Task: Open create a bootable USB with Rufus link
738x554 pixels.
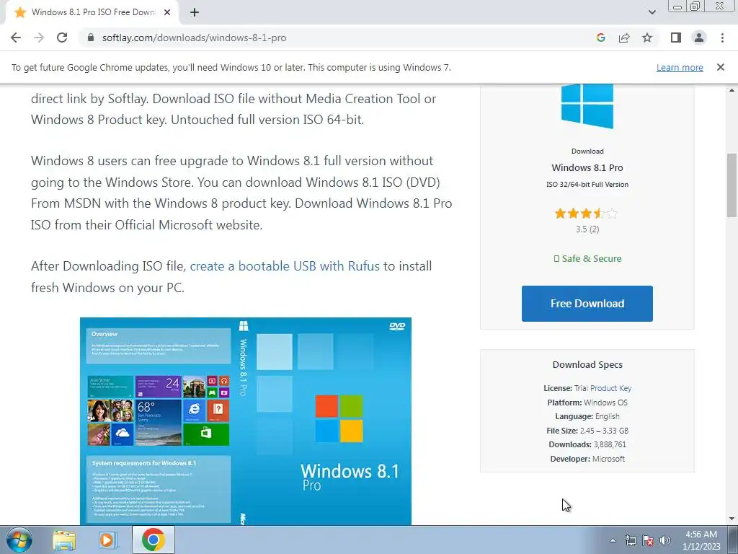Action: pos(285,266)
